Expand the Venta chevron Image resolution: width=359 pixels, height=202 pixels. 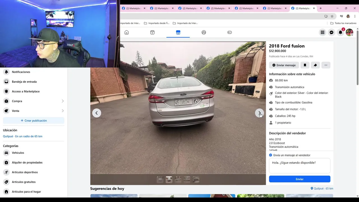click(x=63, y=111)
